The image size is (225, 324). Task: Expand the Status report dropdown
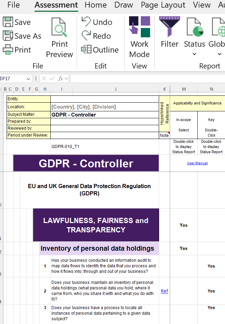point(194,54)
